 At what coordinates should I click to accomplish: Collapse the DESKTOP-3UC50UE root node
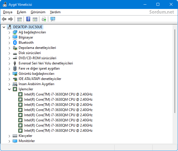point(4,27)
